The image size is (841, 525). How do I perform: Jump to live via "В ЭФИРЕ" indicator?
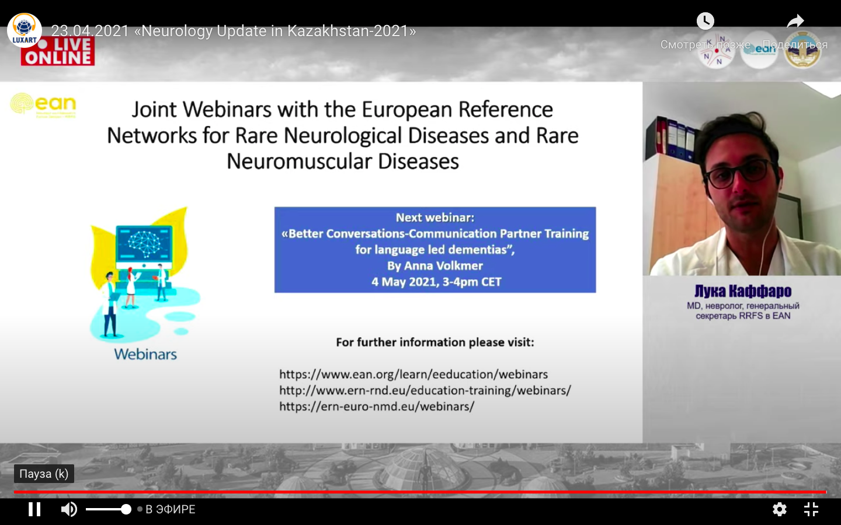(x=166, y=509)
